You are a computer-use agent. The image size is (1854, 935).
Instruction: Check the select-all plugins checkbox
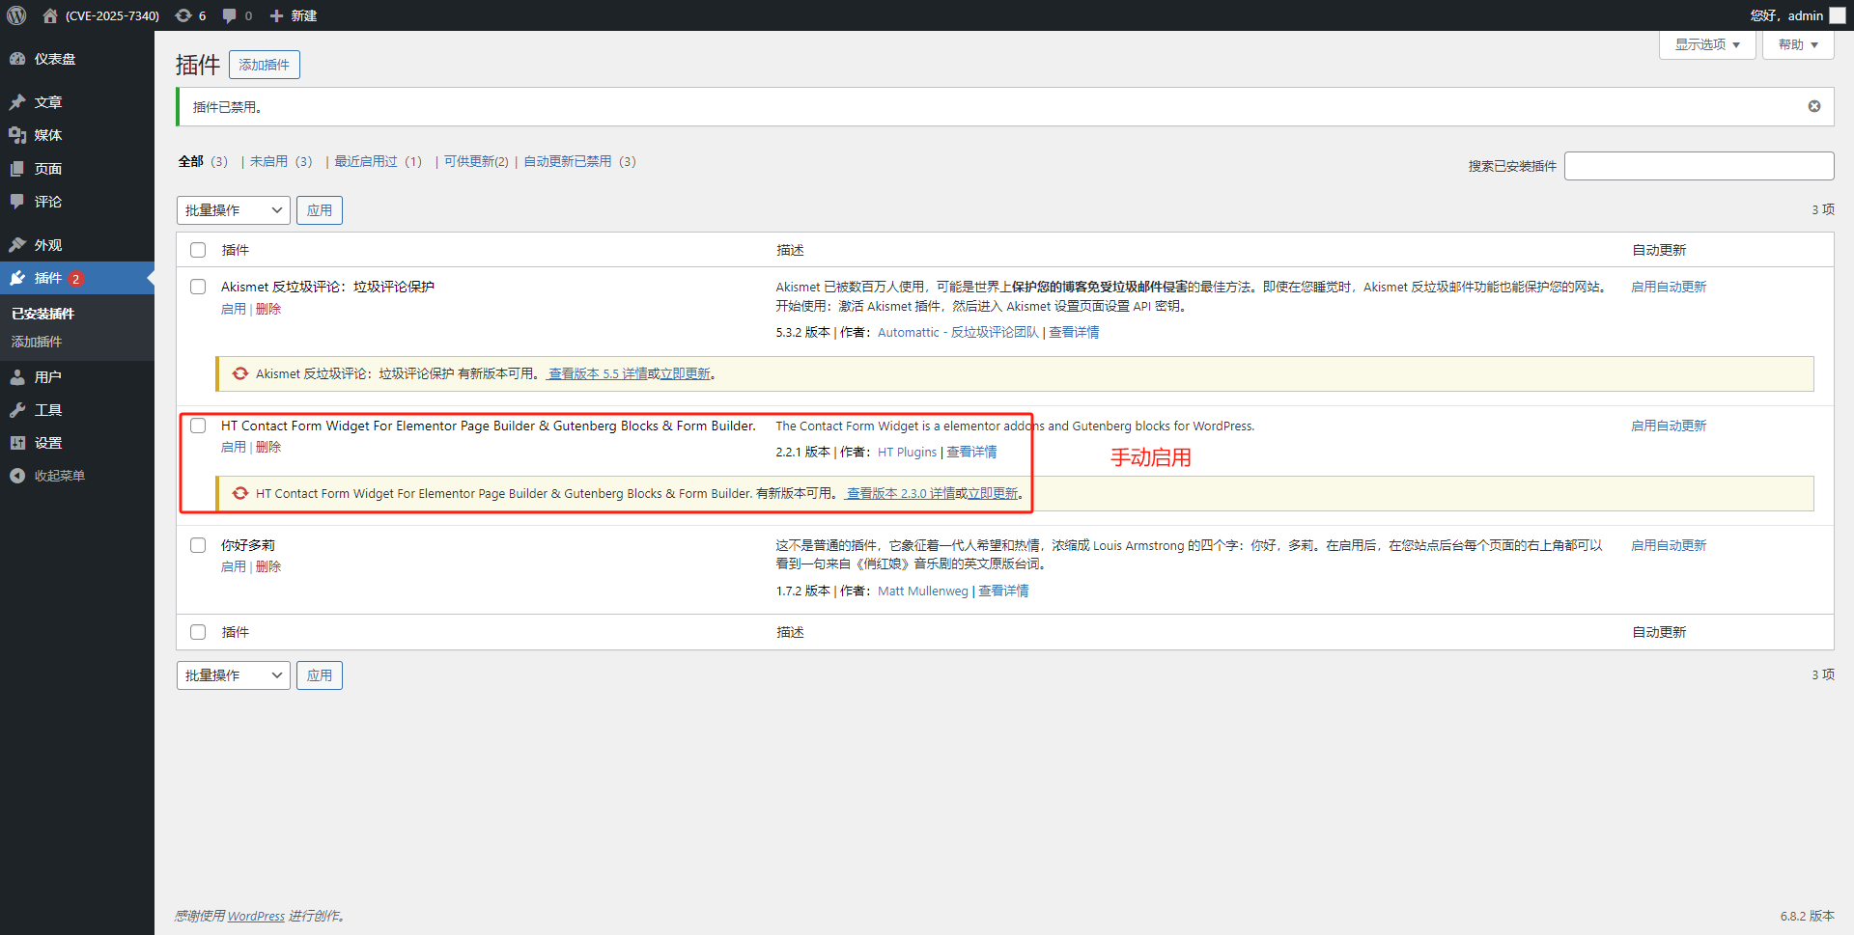point(198,249)
